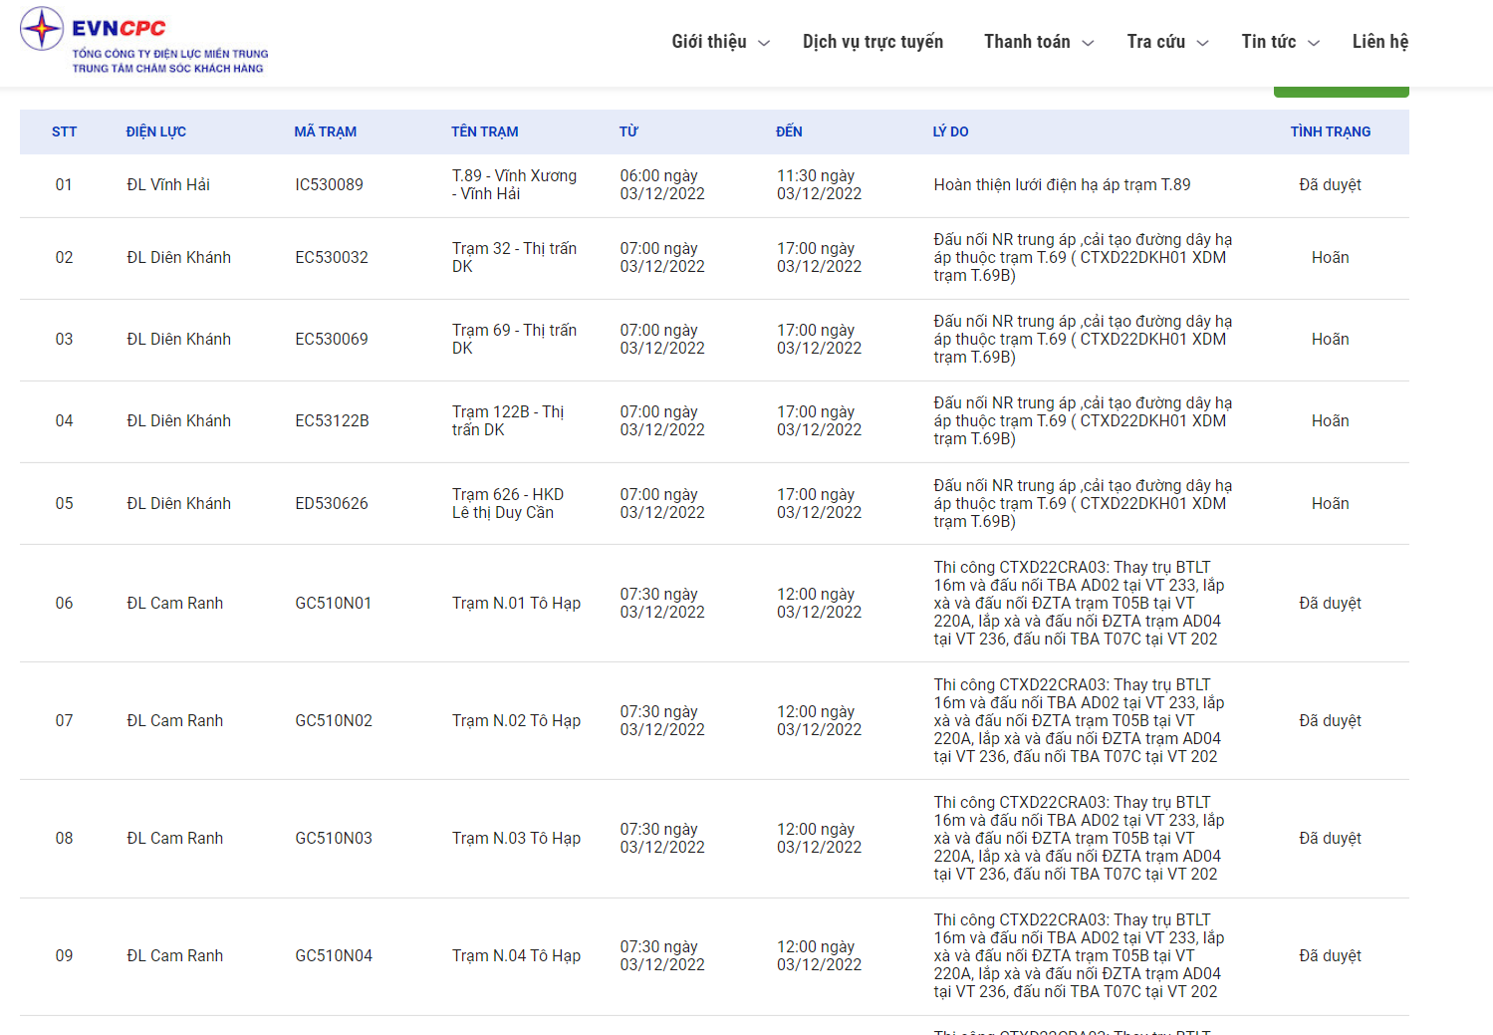Viewport: 1493px width, 1035px height.
Task: Click the TÌNH TRẠNG column header
Action: 1330,131
